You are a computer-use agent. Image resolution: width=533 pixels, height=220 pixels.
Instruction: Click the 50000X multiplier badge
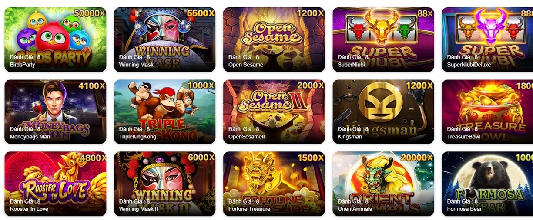tap(89, 13)
